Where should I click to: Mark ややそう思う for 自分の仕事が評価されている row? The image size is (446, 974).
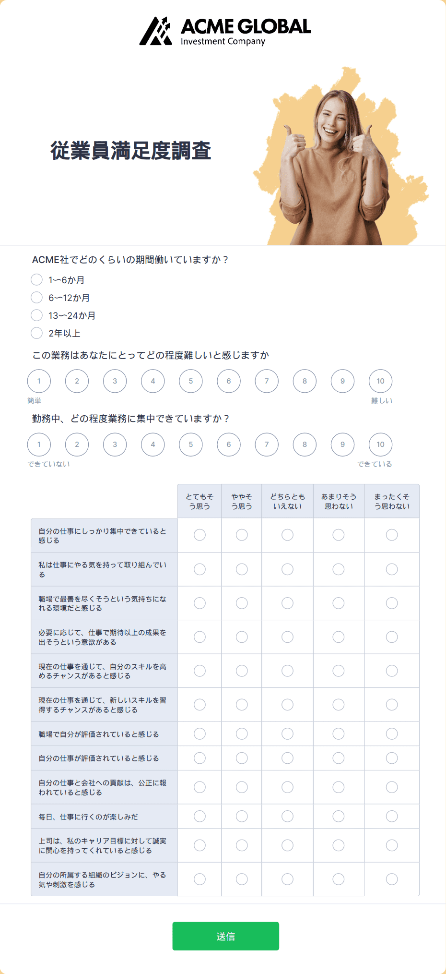tap(242, 758)
